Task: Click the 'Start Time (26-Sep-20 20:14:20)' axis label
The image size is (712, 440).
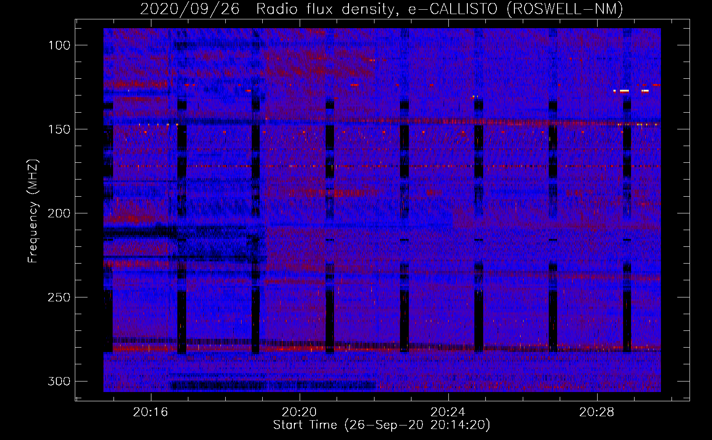Action: pos(382,425)
